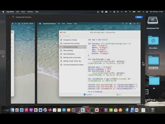Image resolution: width=165 pixels, height=124 pixels.
Task: Open Finder from the Dock
Action: 12,110
